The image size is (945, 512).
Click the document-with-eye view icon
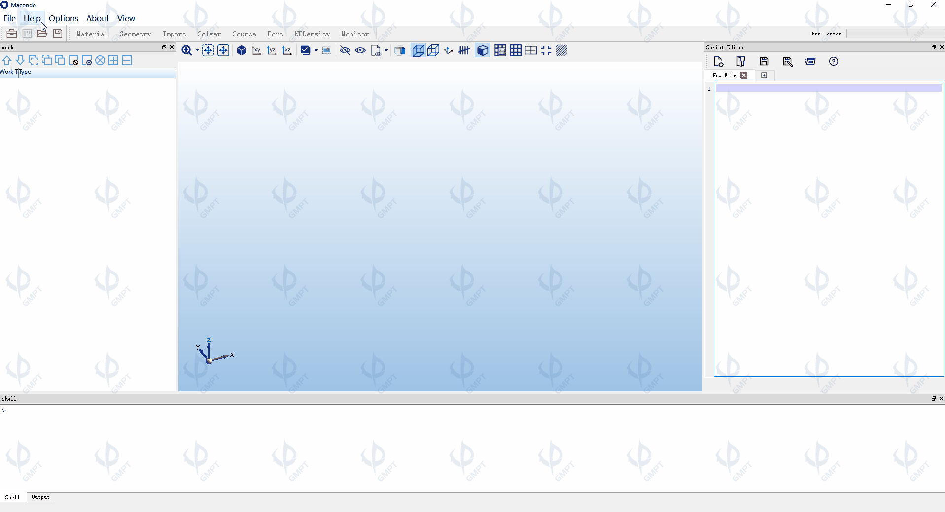point(376,50)
